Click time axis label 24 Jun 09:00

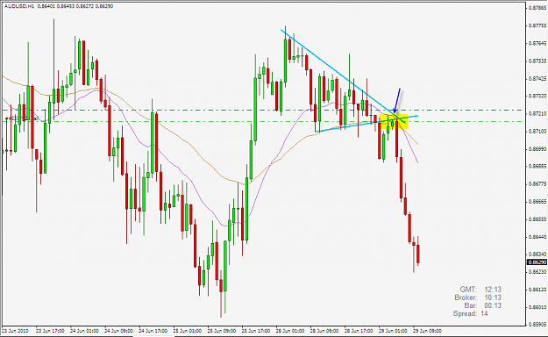pos(119,331)
